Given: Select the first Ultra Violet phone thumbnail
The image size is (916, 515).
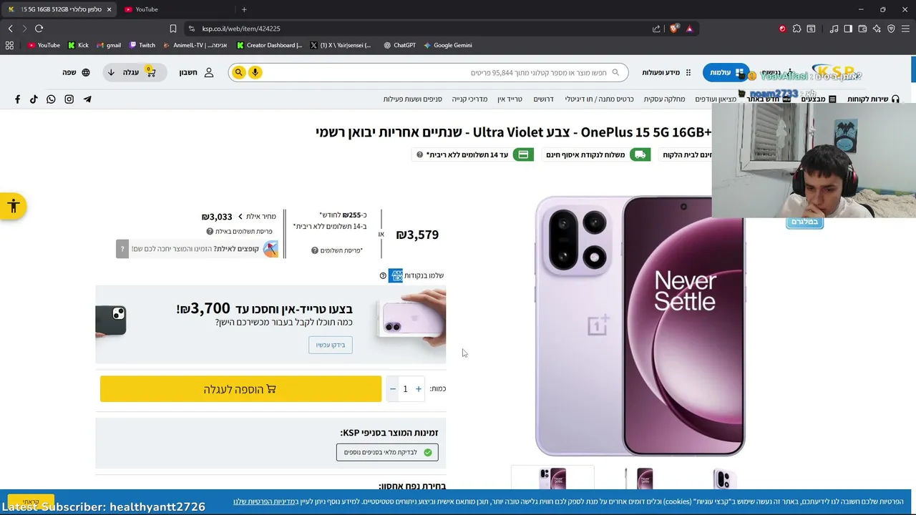Looking at the screenshot, I should tap(552, 478).
